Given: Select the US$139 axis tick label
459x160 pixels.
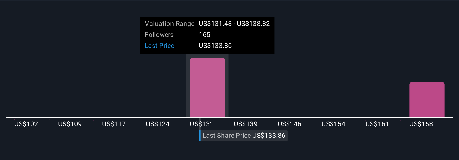Looking at the screenshot, I should (246, 124).
